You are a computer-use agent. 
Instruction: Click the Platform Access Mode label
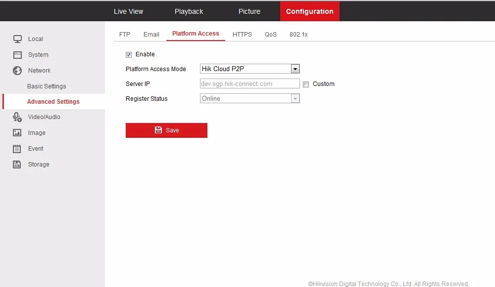point(155,69)
